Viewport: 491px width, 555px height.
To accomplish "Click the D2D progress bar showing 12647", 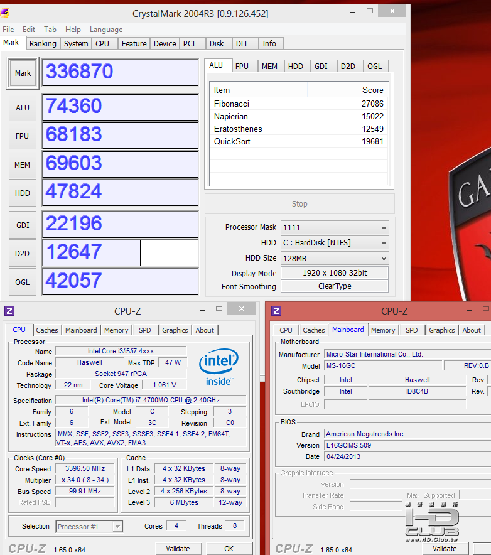I will 121,253.
